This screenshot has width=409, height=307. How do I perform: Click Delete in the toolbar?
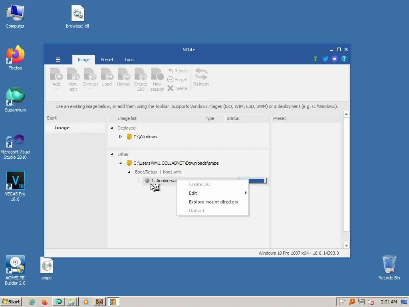[177, 88]
